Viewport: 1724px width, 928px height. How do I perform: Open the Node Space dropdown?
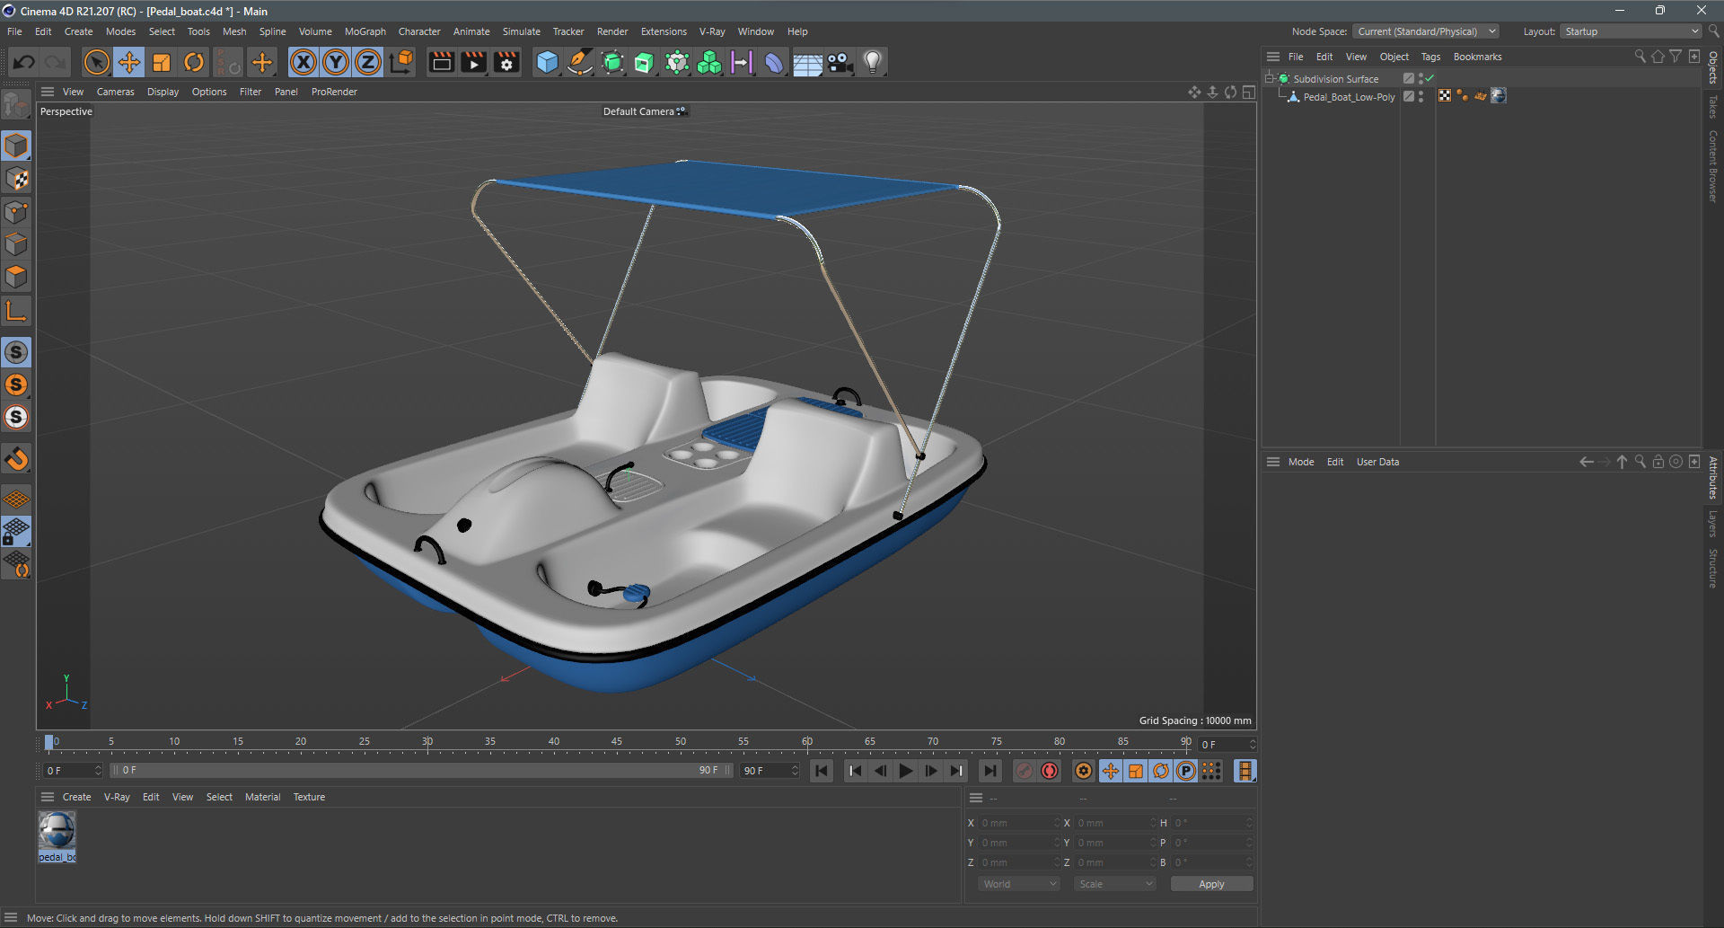coord(1426,31)
